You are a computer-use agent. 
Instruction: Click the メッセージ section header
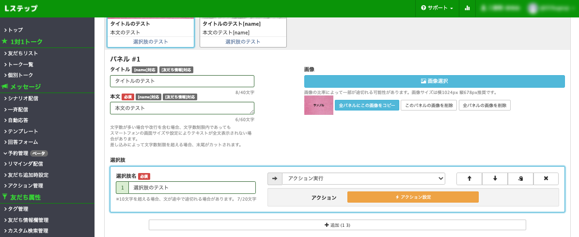pos(22,87)
